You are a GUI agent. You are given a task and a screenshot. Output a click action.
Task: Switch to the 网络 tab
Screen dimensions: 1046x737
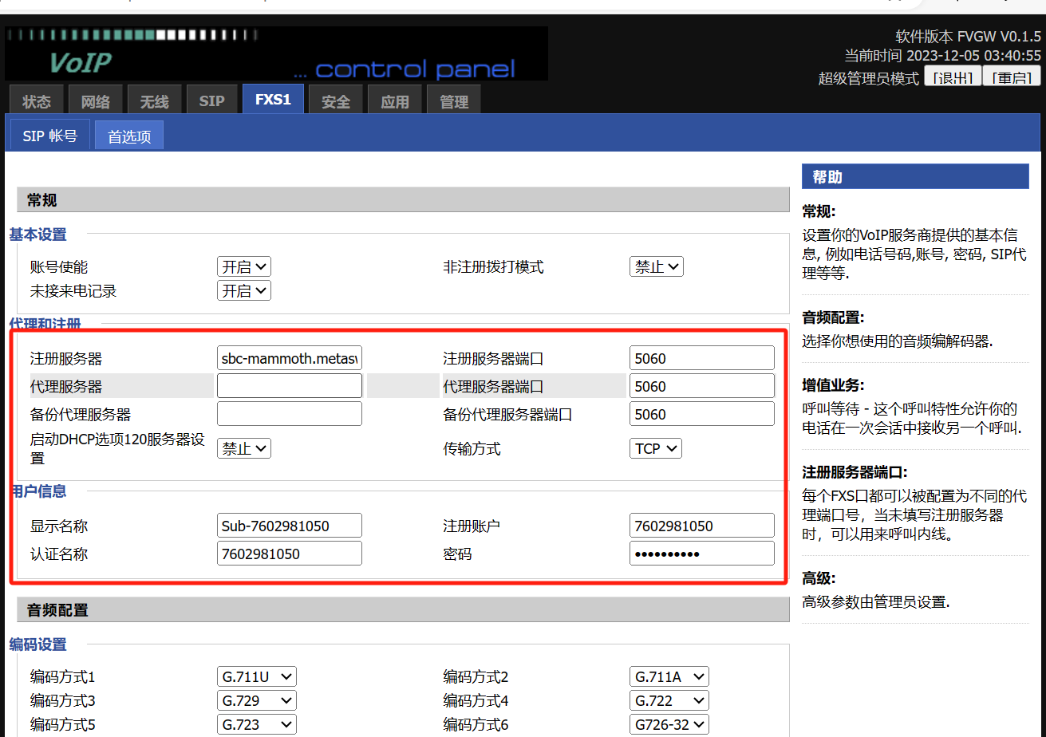[x=96, y=101]
